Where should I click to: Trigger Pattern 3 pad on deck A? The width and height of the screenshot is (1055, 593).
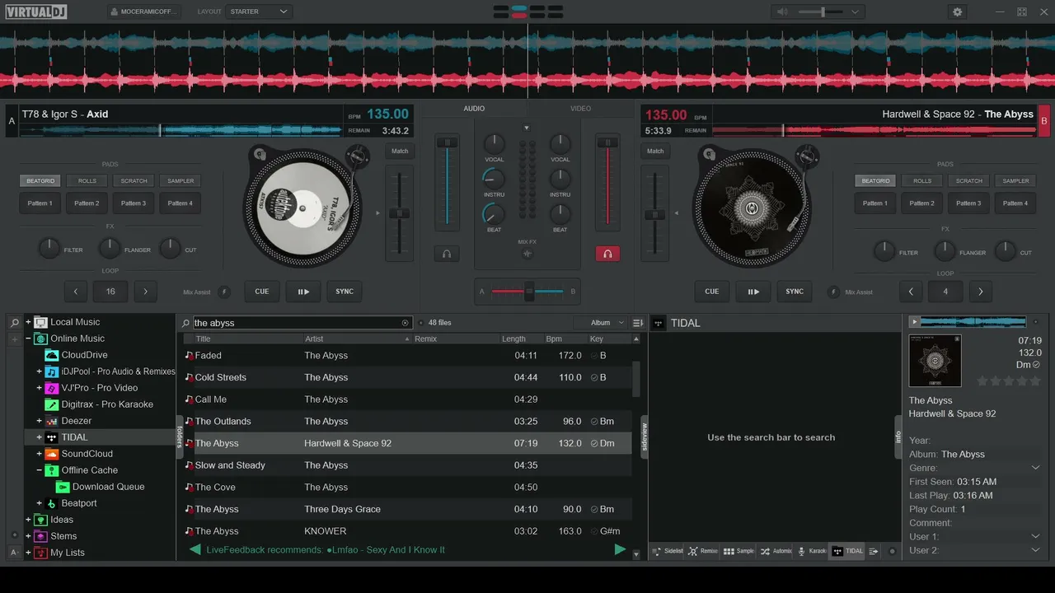[x=134, y=203]
